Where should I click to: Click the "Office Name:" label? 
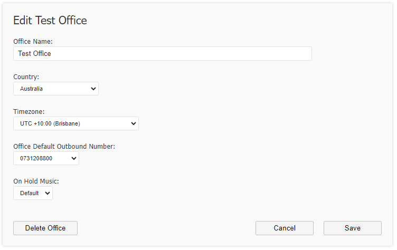coord(33,42)
